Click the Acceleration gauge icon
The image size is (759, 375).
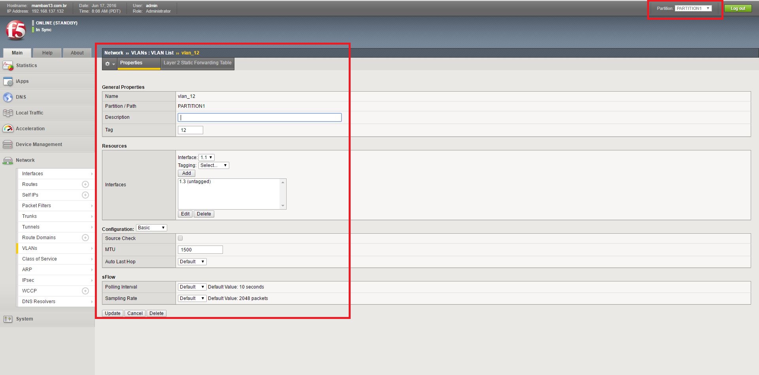[8, 129]
